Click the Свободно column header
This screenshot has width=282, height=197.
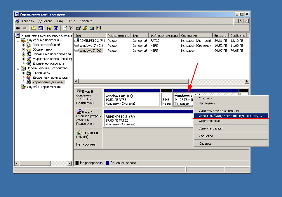tap(238, 35)
